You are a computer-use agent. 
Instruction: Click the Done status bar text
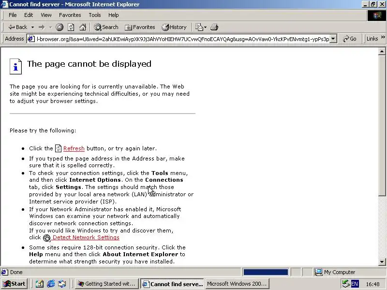(16, 272)
